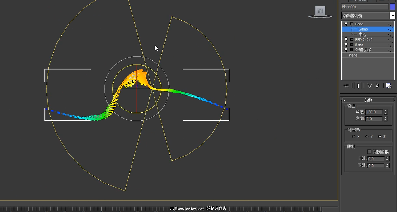
Task: Remove modifier using the trash icon
Action: point(377,86)
